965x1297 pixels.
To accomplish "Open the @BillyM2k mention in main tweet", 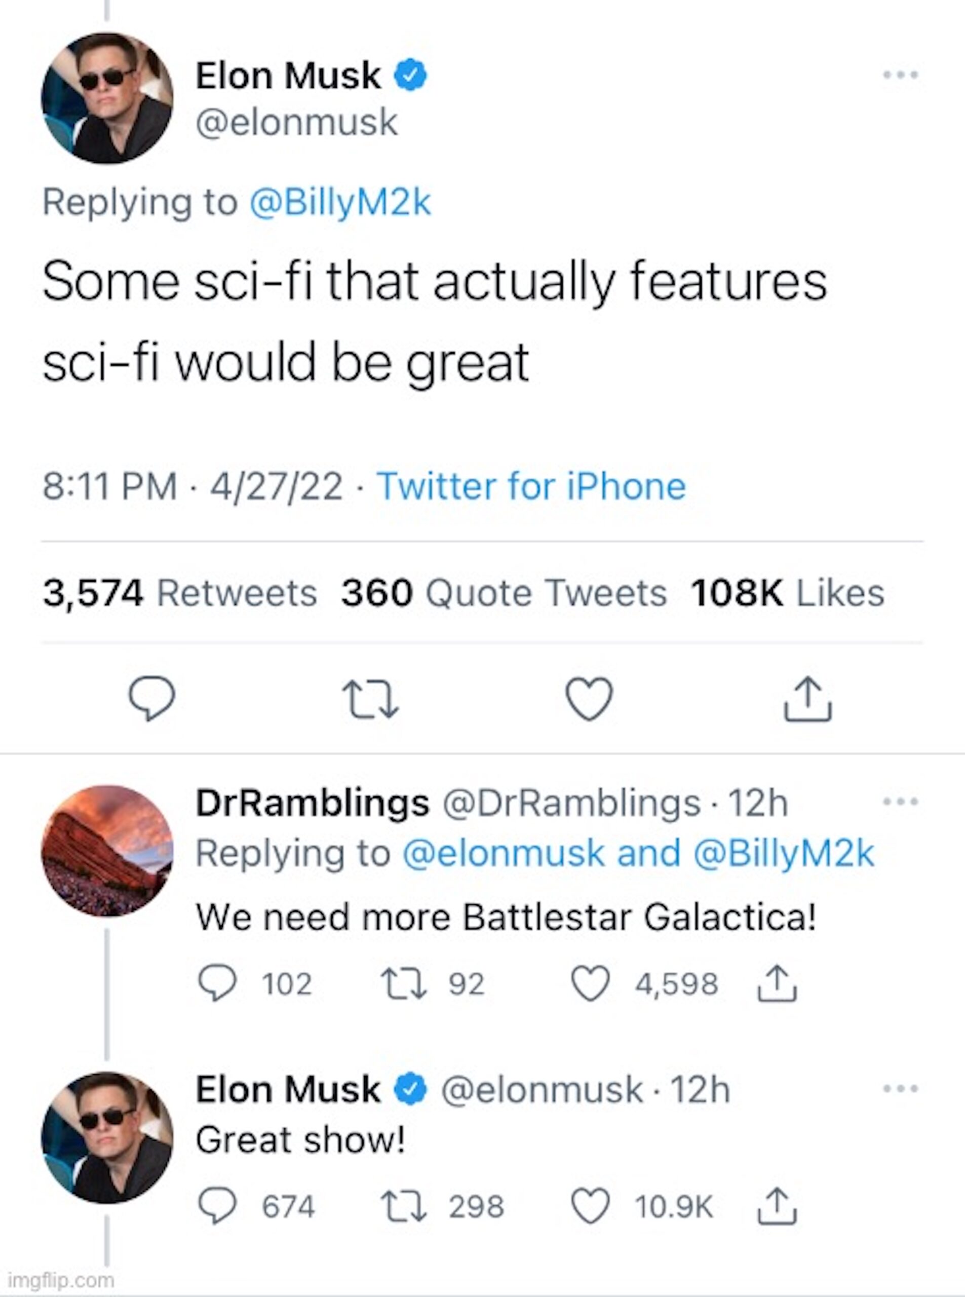I will 340,202.
